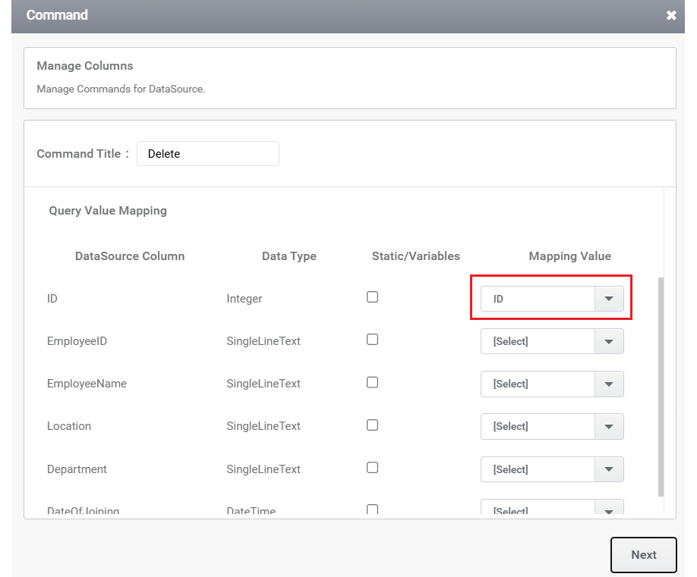Click the Query Value Mapping vertical scrollbar
The image size is (697, 577).
click(661, 387)
